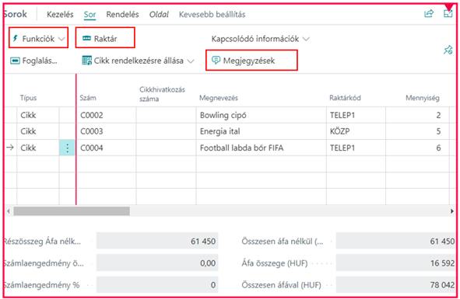Click scrollbar left arrow
Screen dimensions: 460x299
pyautogui.click(x=9, y=211)
